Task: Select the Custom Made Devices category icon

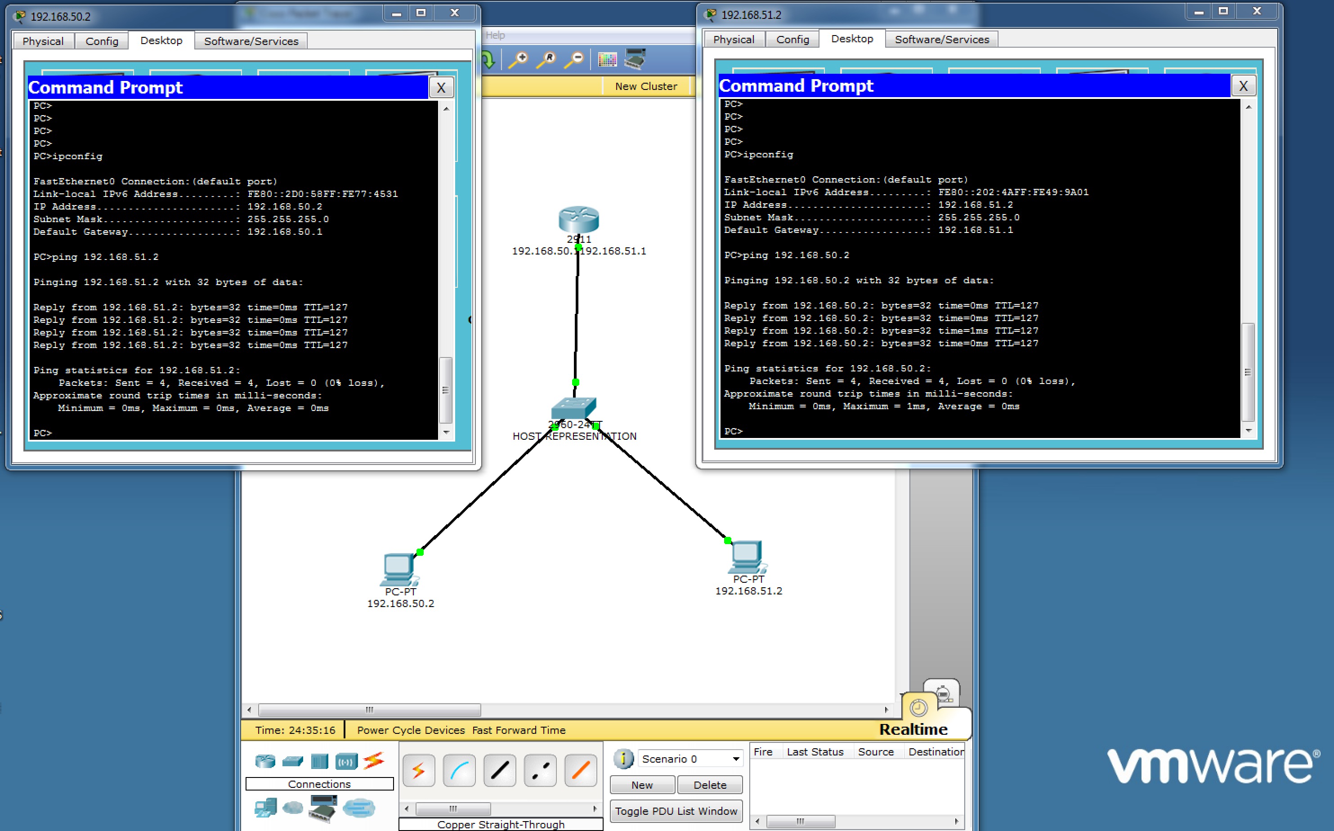Action: [x=322, y=809]
